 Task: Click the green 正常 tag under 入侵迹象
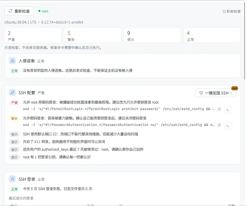click(x=14, y=71)
